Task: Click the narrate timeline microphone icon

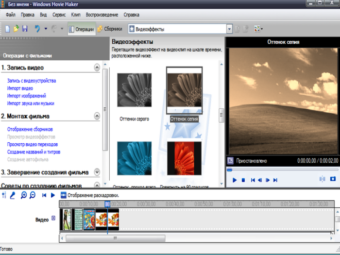Action: (x=13, y=195)
